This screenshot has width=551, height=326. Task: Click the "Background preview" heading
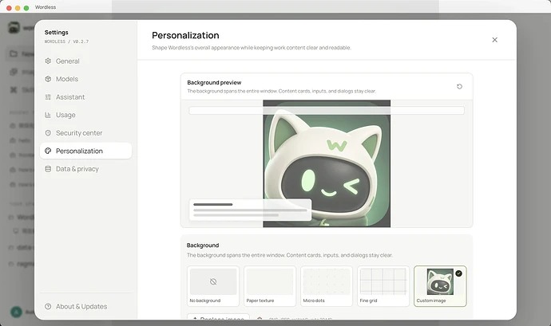214,82
